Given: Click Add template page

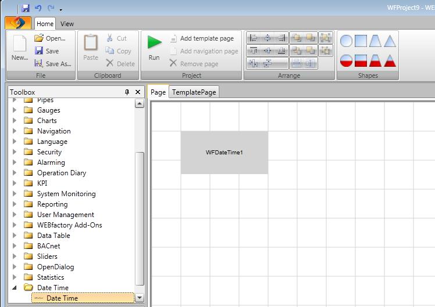Looking at the screenshot, I should click(202, 38).
